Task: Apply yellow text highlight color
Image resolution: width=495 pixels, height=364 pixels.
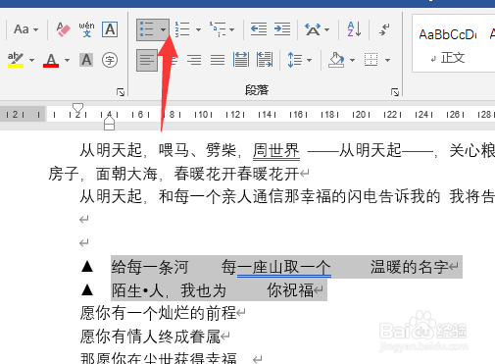Action: (16, 60)
